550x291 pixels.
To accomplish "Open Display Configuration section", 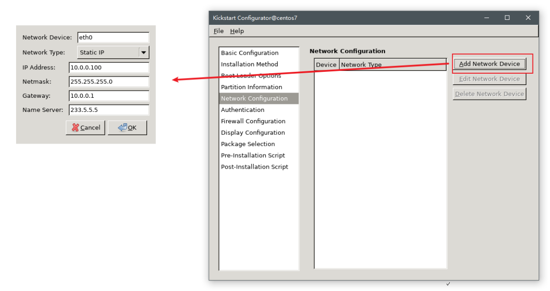I will click(x=253, y=133).
